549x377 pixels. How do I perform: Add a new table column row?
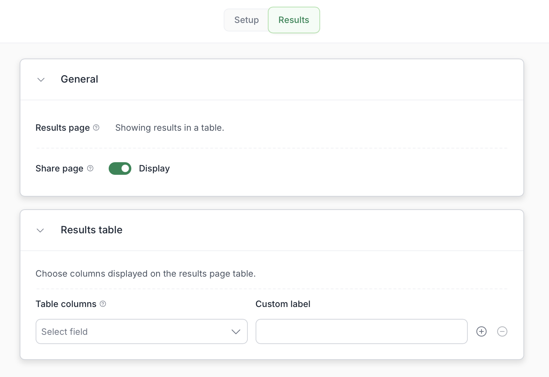(481, 331)
